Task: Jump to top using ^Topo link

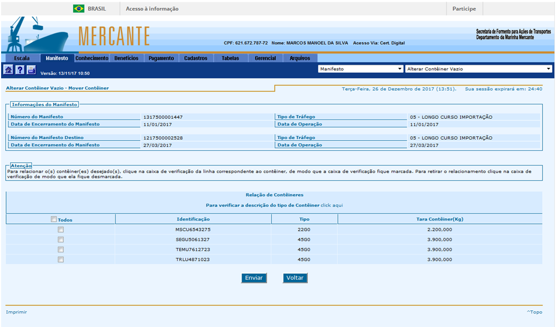Action: (x=534, y=312)
